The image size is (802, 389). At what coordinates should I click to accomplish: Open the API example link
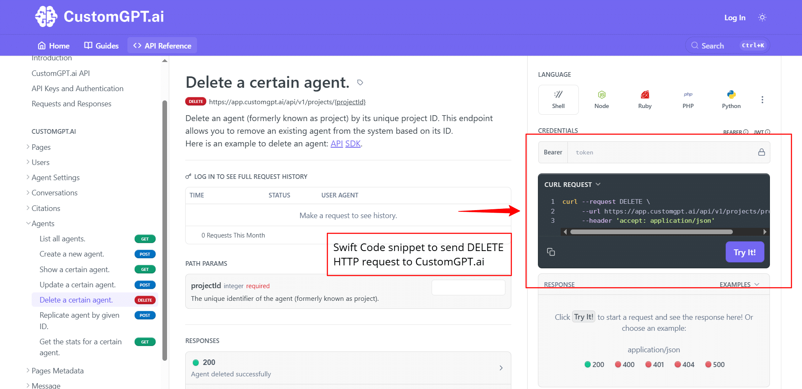pos(337,143)
